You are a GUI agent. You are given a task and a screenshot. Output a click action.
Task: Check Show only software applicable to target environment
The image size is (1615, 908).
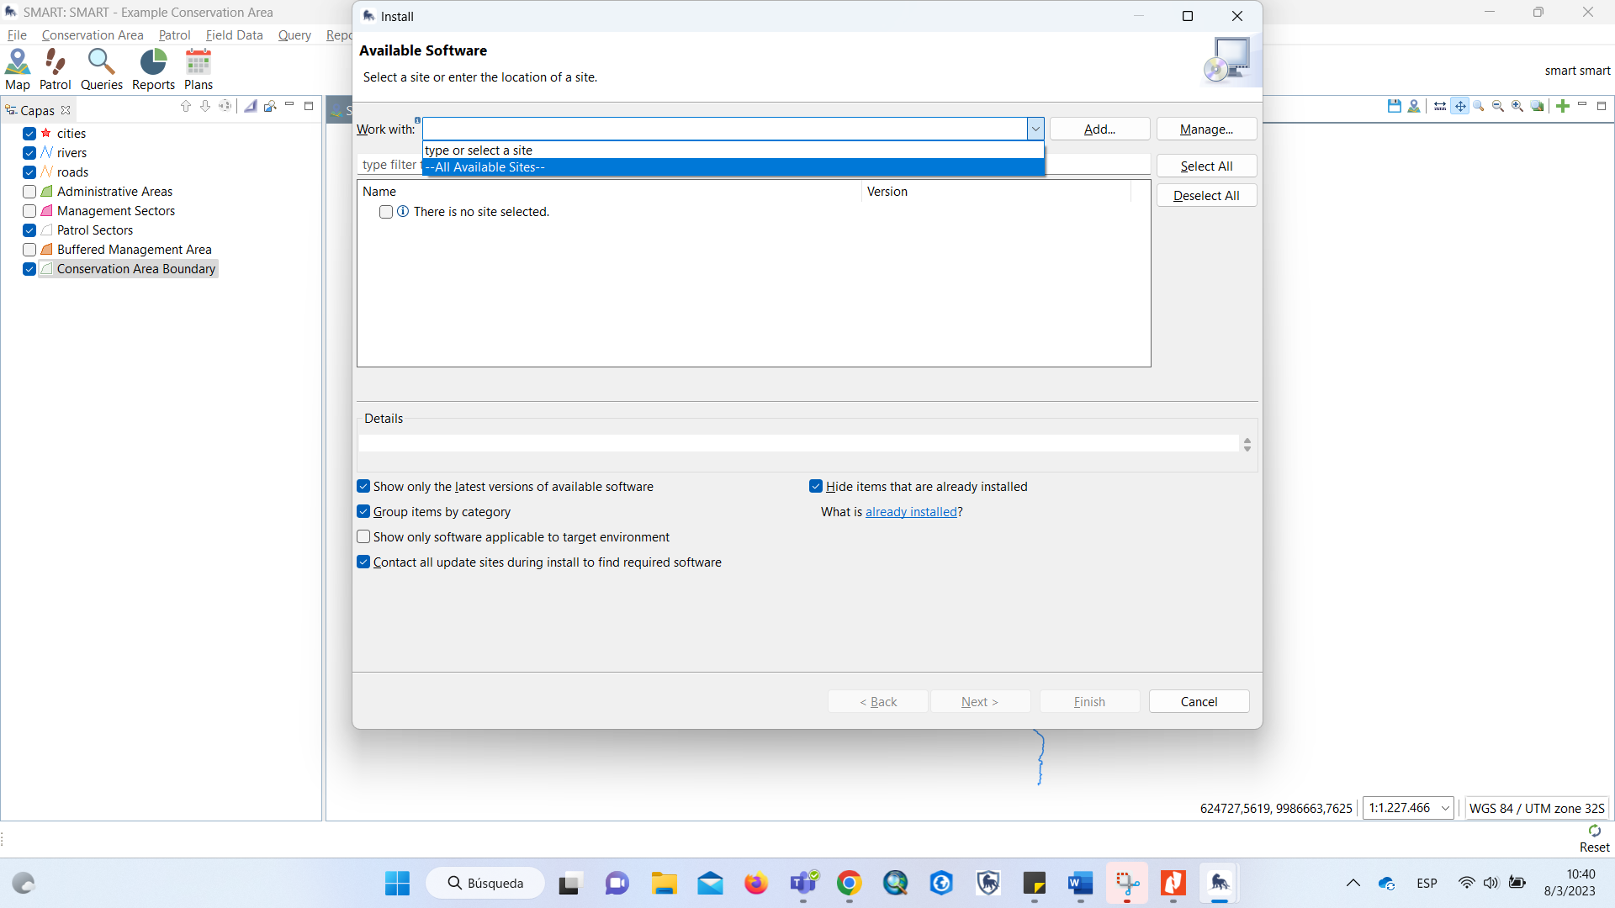[x=363, y=536]
